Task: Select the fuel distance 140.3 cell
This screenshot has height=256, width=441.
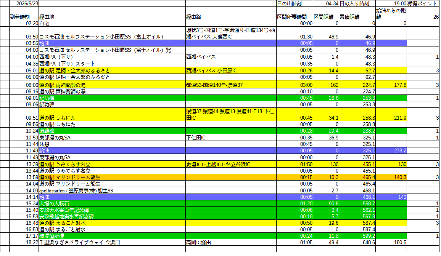Action: [x=391, y=177]
